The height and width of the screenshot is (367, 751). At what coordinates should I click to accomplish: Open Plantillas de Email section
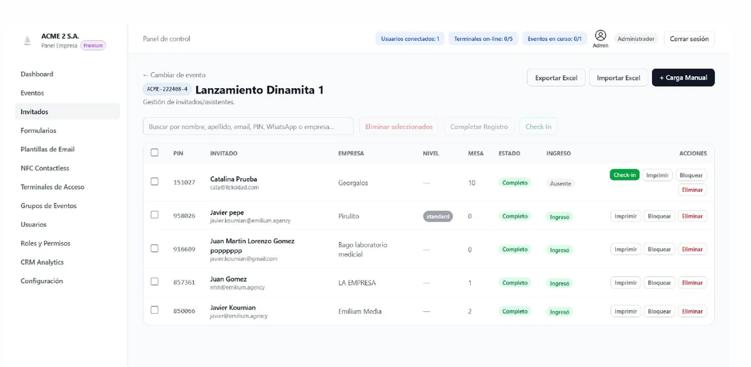tap(68, 149)
